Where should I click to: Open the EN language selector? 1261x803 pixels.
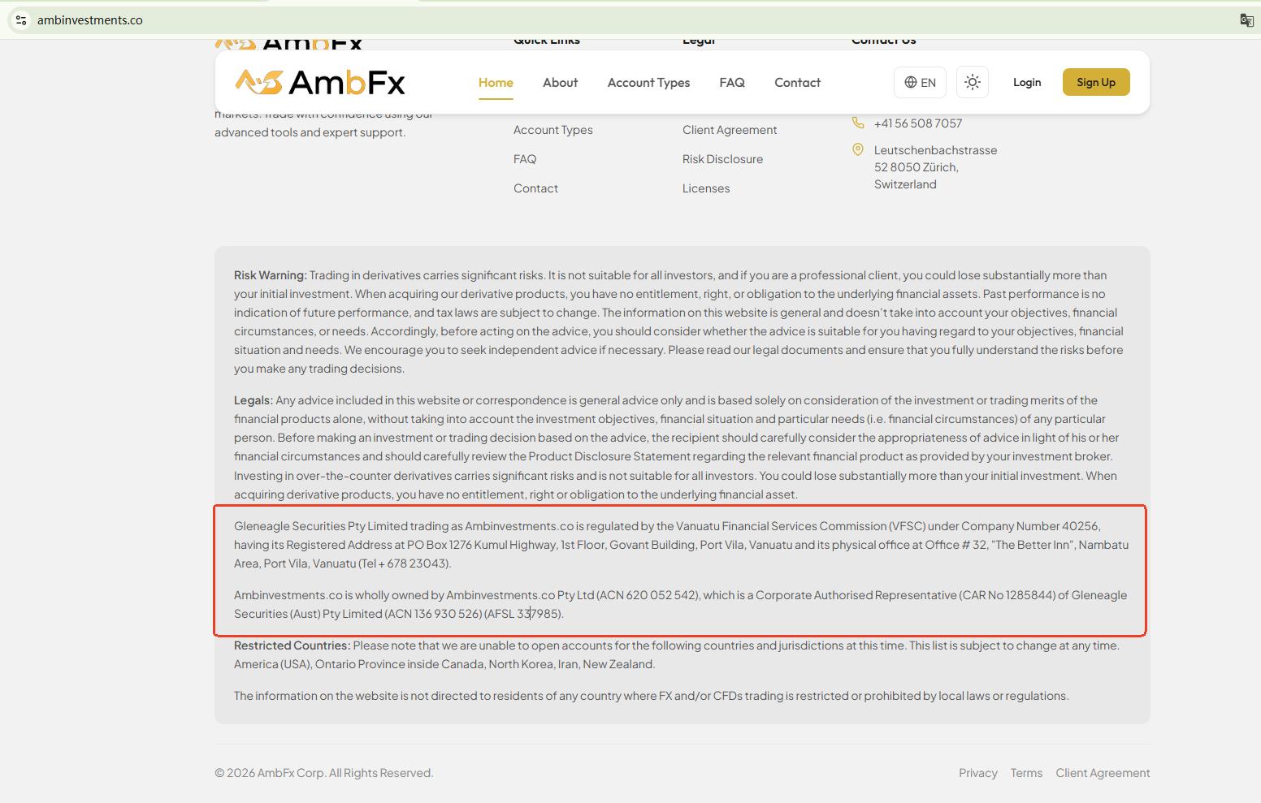tap(921, 82)
